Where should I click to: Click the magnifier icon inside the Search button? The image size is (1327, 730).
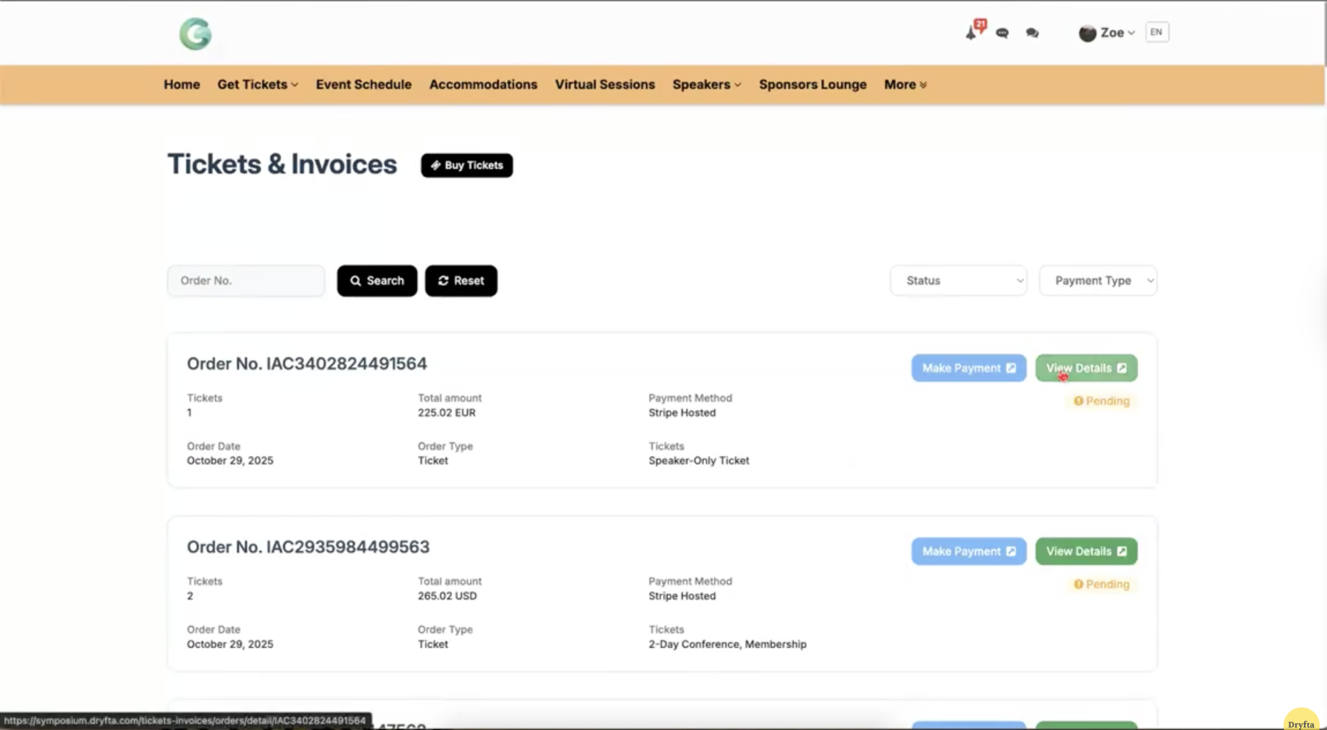point(356,280)
